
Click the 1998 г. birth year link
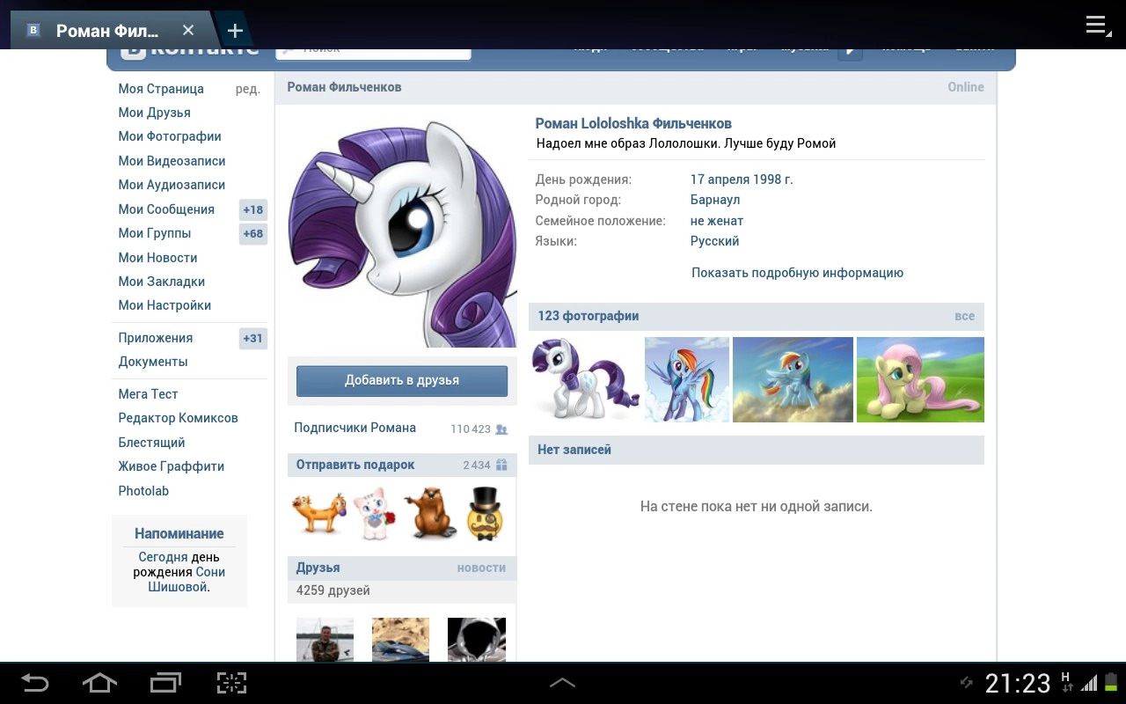[773, 180]
